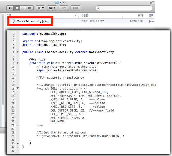Collapse the onCreate fold triangle at line 9

tap(17, 63)
